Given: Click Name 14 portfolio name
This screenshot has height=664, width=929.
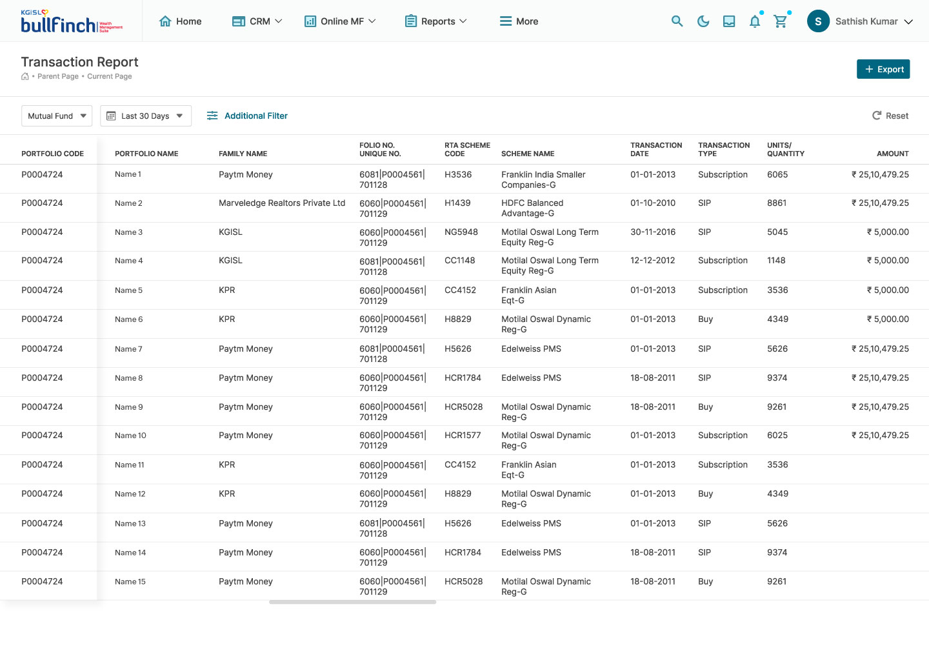Looking at the screenshot, I should coord(130,552).
